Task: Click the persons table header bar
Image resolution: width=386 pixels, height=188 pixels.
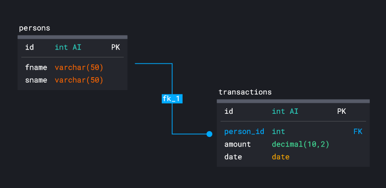Action: coord(72,37)
